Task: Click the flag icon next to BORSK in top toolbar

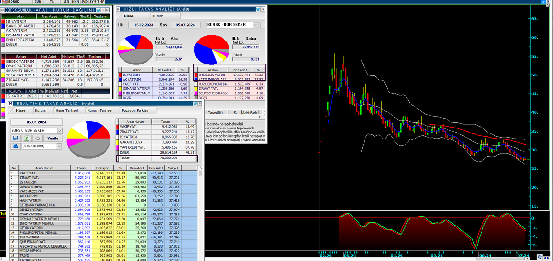Action: click(x=6, y=2)
